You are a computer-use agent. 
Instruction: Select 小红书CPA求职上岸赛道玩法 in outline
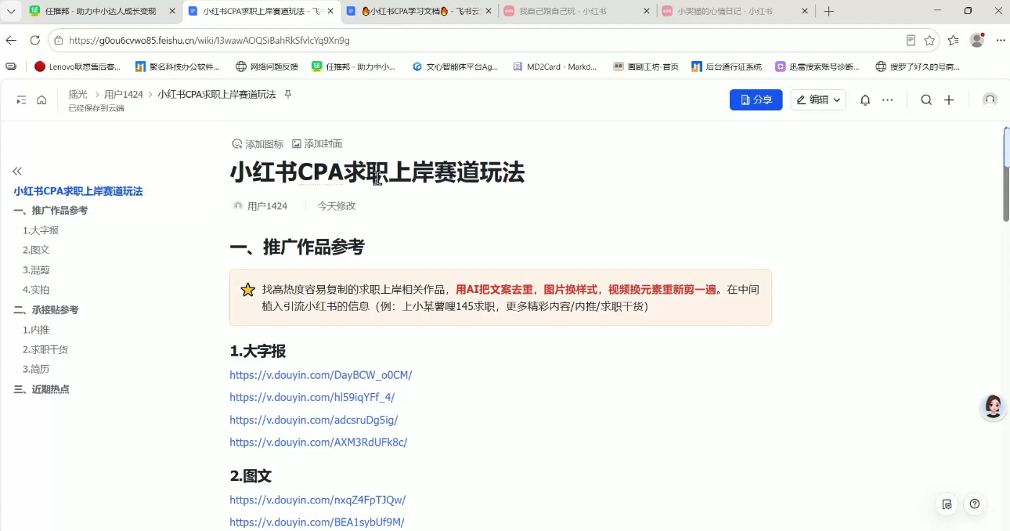pyautogui.click(x=78, y=191)
